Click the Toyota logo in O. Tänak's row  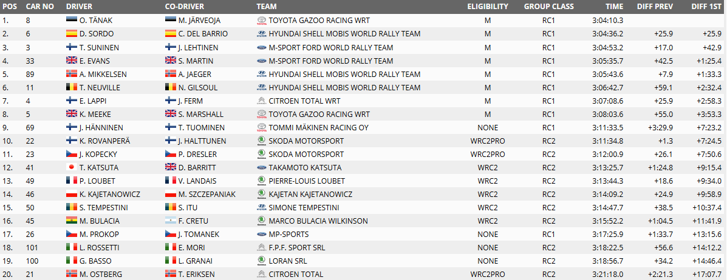[262, 21]
